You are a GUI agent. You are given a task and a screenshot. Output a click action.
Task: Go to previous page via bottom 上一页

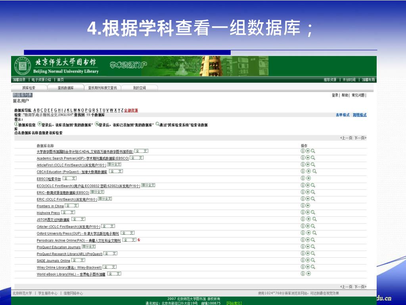click(x=346, y=287)
